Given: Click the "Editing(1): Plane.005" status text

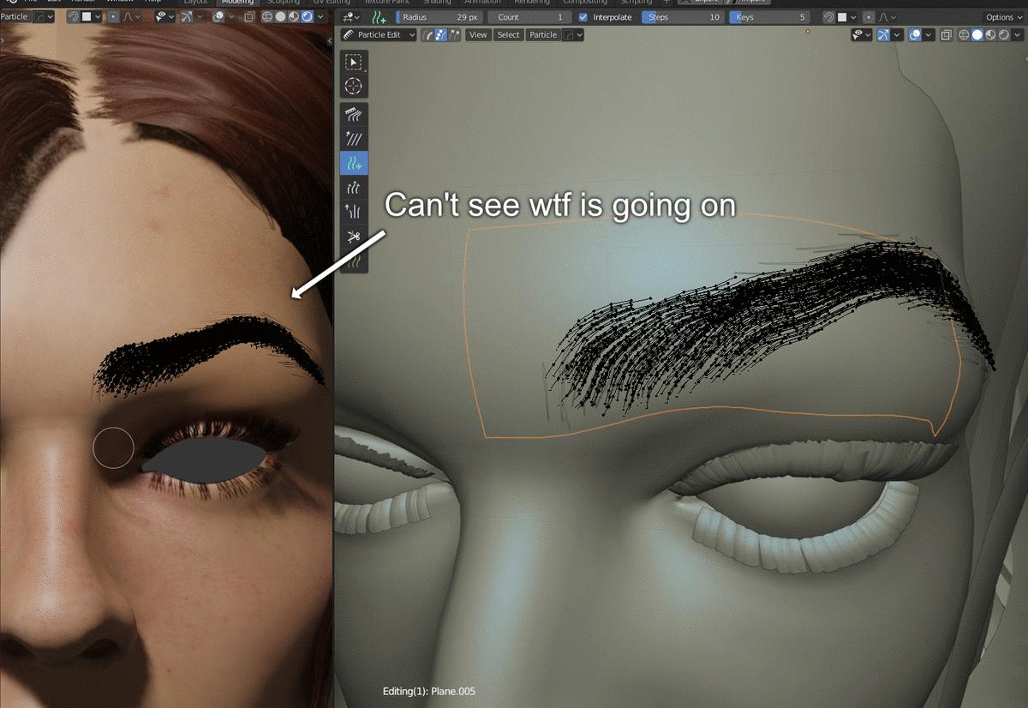Looking at the screenshot, I should 428,691.
